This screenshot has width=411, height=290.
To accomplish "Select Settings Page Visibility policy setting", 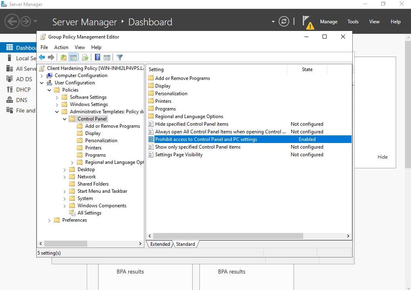I will (179, 155).
